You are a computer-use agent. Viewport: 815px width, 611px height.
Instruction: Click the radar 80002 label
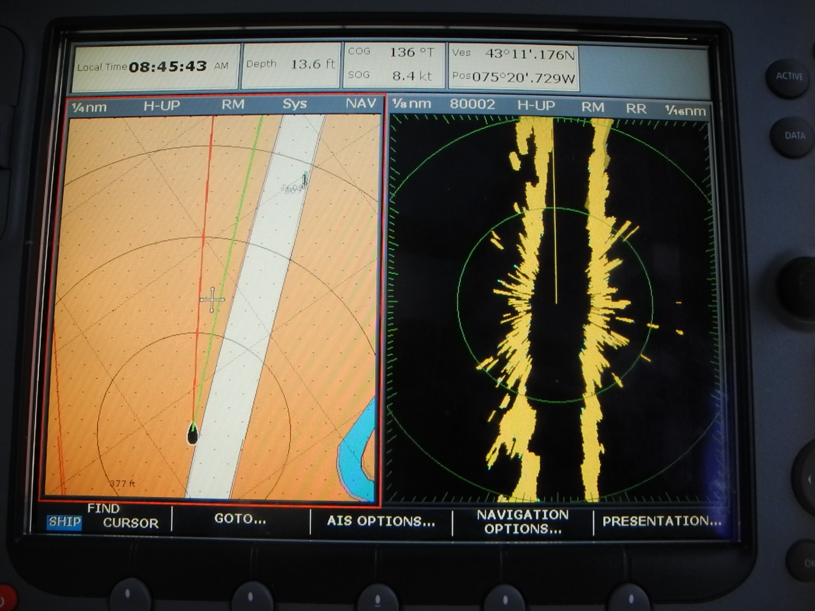[x=472, y=104]
